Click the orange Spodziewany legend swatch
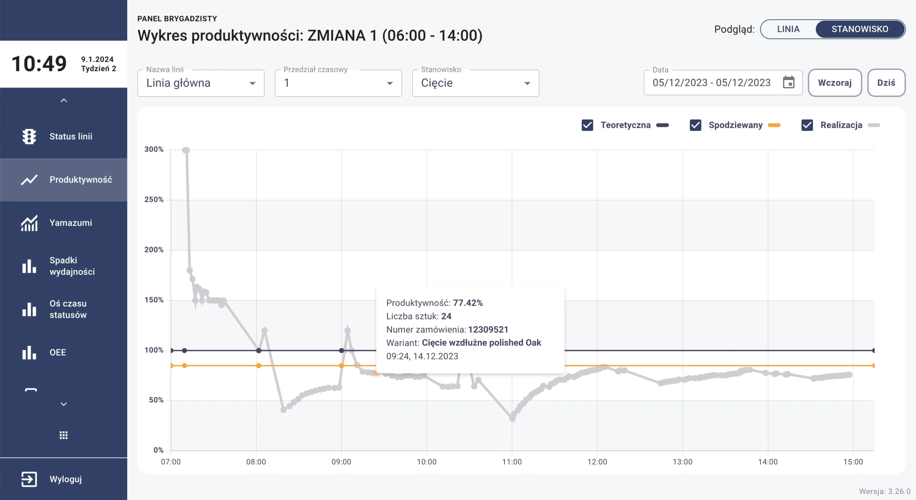Screen dimensions: 916x500 pos(774,125)
